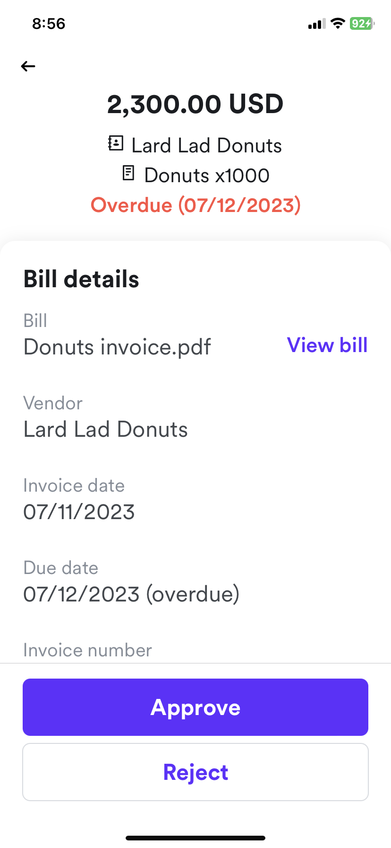This screenshot has height=848, width=391.
Task: Reject the bill
Action: pyautogui.click(x=195, y=772)
